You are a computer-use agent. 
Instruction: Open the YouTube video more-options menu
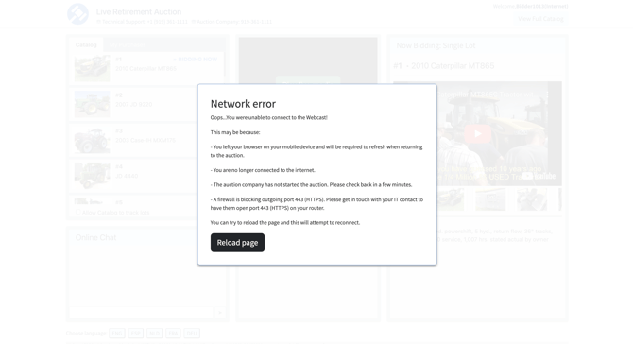point(547,95)
